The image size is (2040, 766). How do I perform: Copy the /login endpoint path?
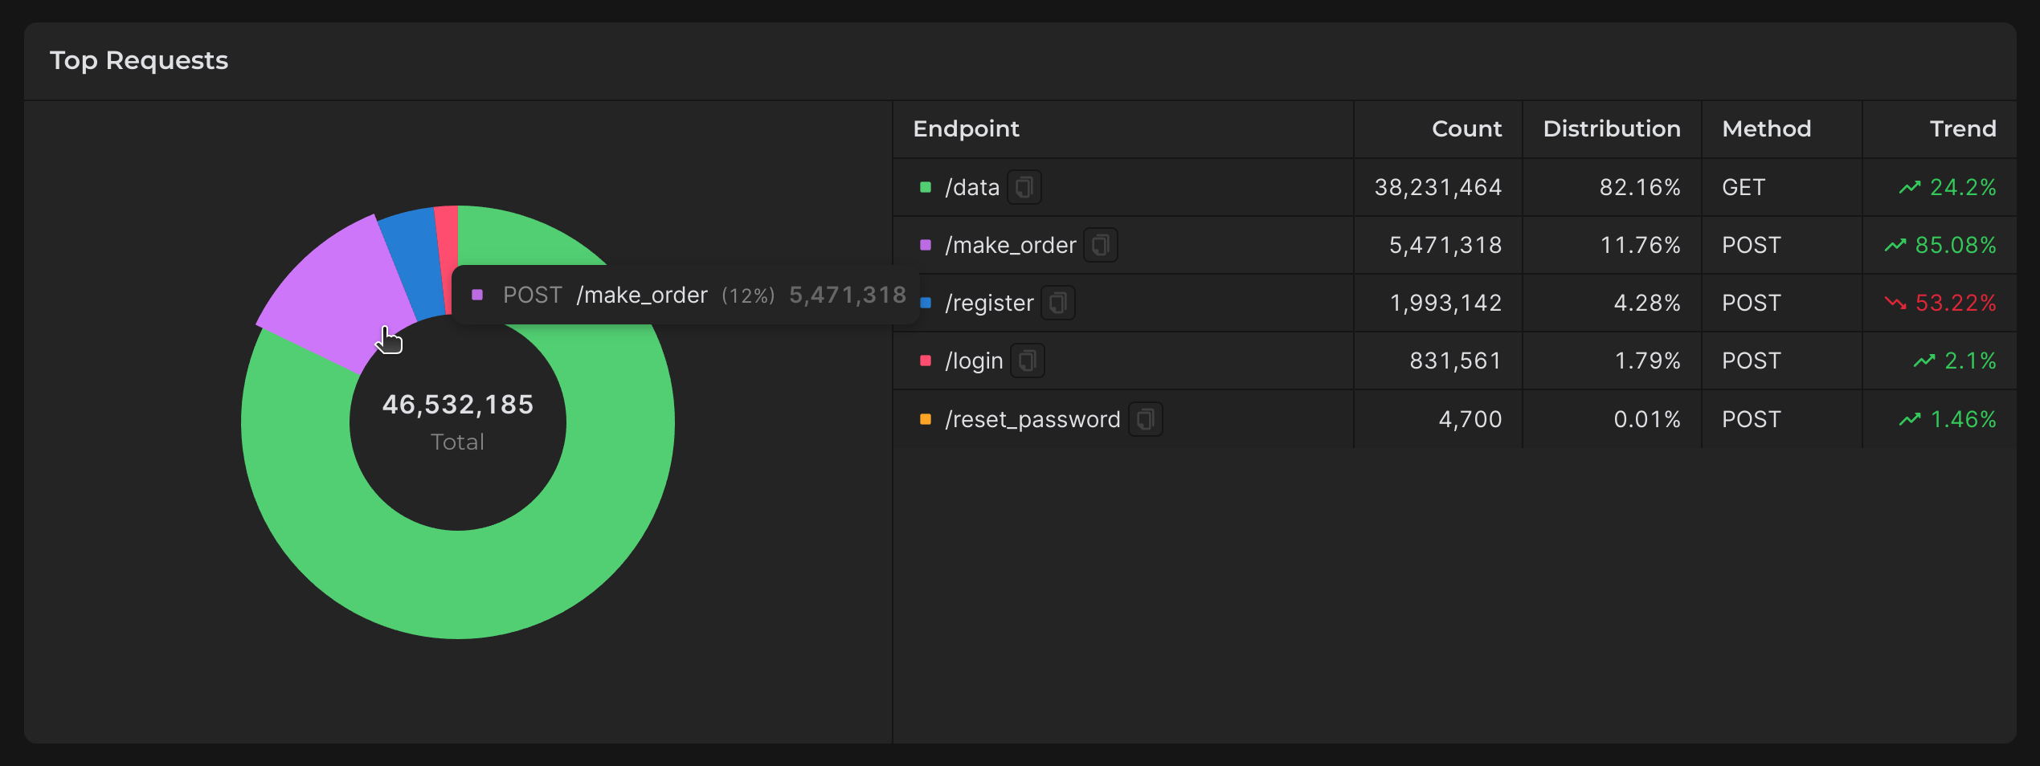(1027, 361)
